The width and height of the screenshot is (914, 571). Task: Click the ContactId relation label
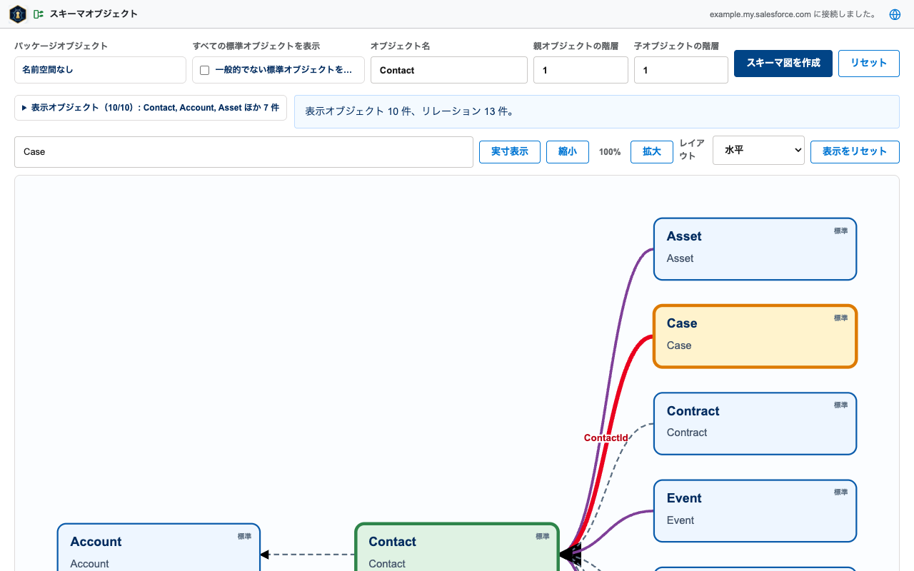point(606,438)
